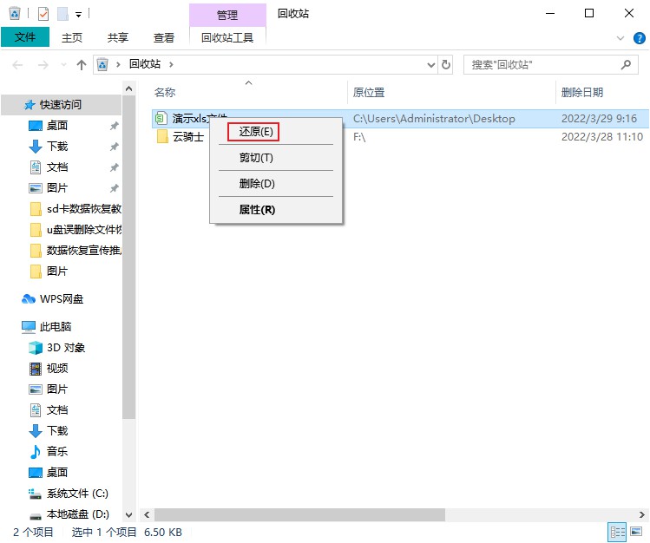Select 此电脑 in navigation pane
Image resolution: width=650 pixels, height=543 pixels.
[x=47, y=327]
